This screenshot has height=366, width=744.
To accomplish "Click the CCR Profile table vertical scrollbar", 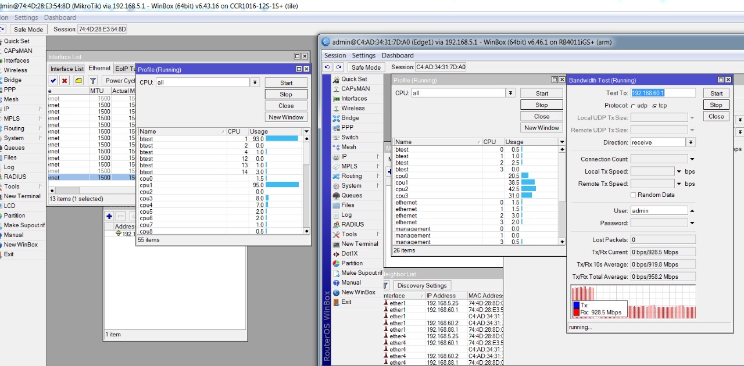I will coord(306,184).
